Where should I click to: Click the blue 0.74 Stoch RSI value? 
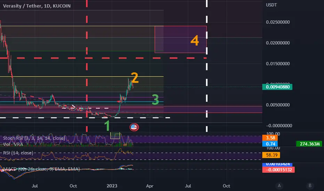tap(270, 144)
